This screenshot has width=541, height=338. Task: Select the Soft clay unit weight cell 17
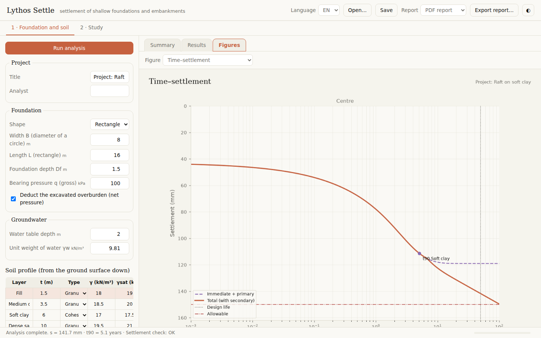pos(102,315)
